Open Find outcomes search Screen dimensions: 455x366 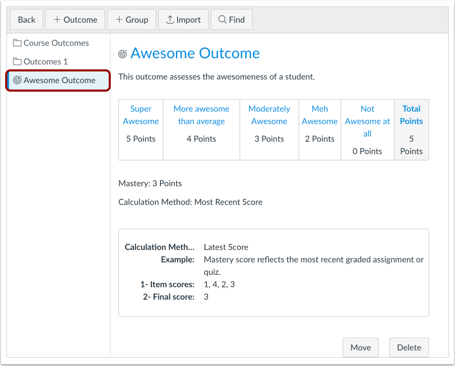click(231, 20)
